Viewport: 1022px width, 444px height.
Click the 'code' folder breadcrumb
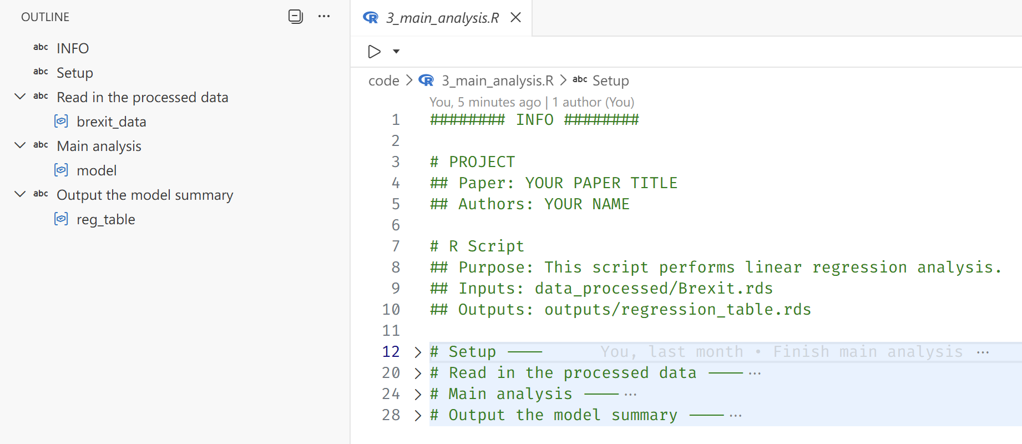[x=383, y=81]
